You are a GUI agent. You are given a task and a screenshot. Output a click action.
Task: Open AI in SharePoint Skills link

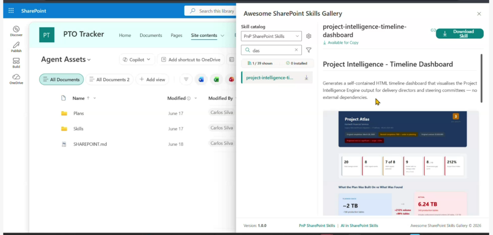click(x=359, y=225)
